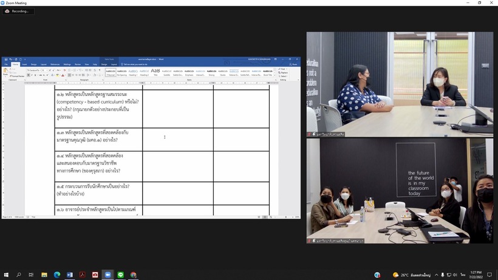Show hidden system tray icons chevron

[x=437, y=275]
